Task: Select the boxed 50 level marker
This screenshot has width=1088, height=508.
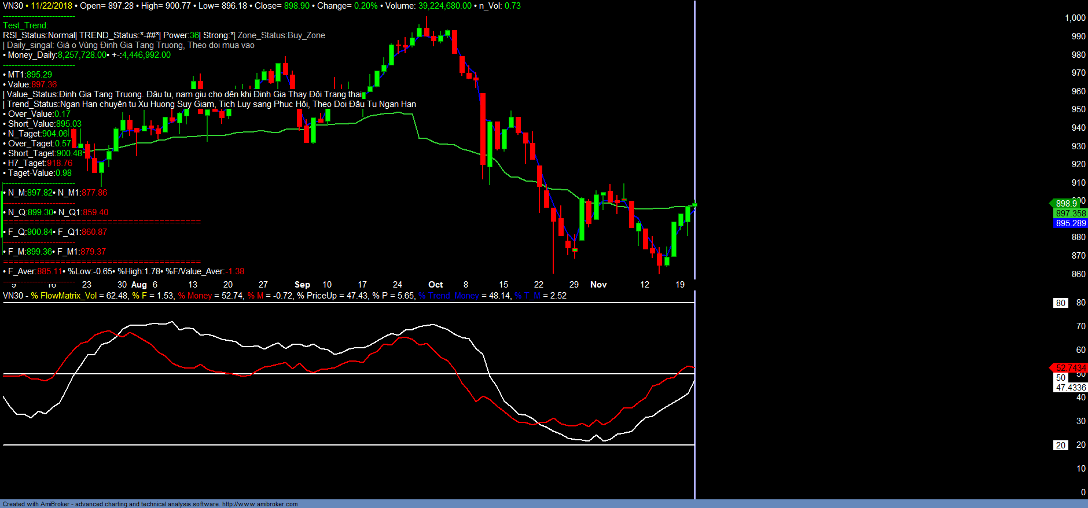Action: pyautogui.click(x=1060, y=378)
